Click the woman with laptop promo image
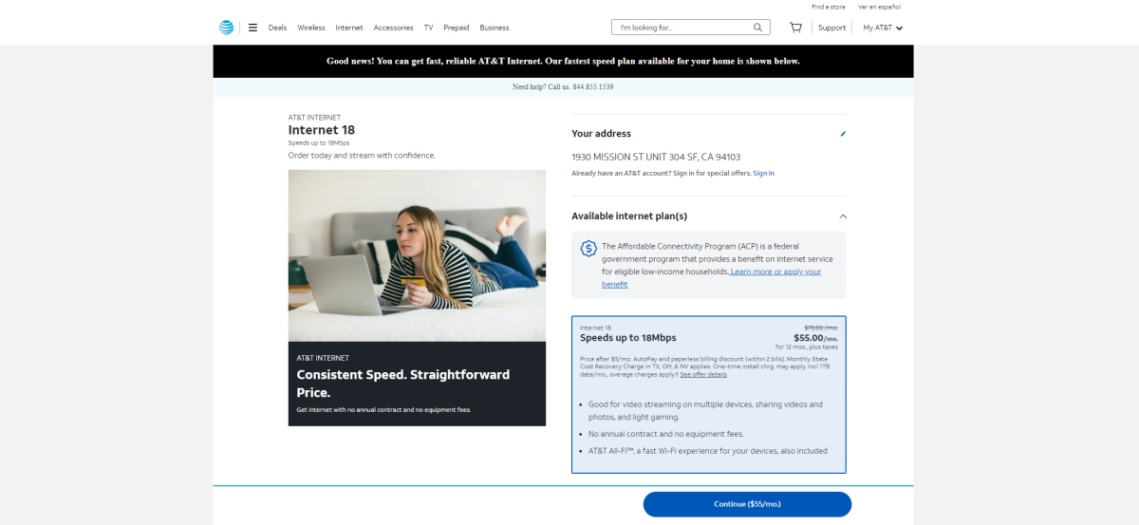This screenshot has height=525, width=1139. click(x=417, y=255)
